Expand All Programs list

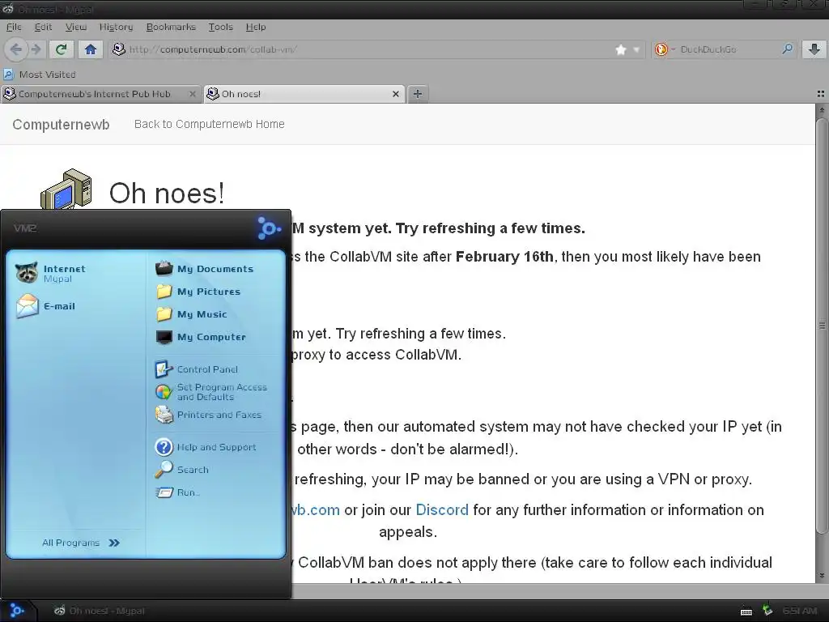tap(81, 543)
